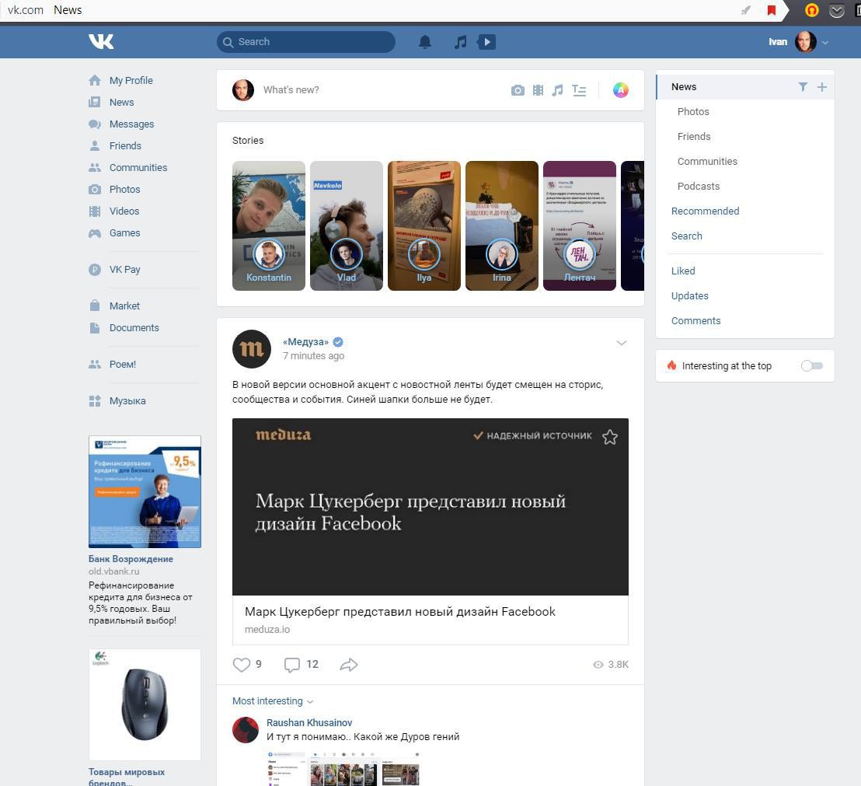Image resolution: width=861 pixels, height=786 pixels.
Task: Open Meduza Facebook article preview image
Action: coord(430,507)
